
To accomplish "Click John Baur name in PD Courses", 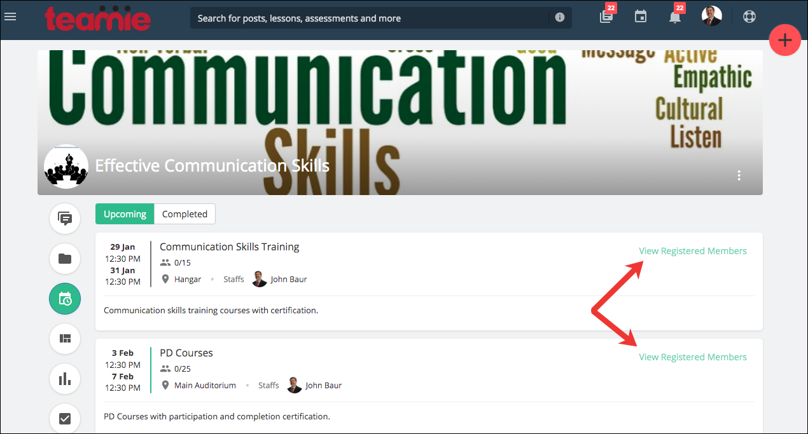I will pyautogui.click(x=324, y=386).
